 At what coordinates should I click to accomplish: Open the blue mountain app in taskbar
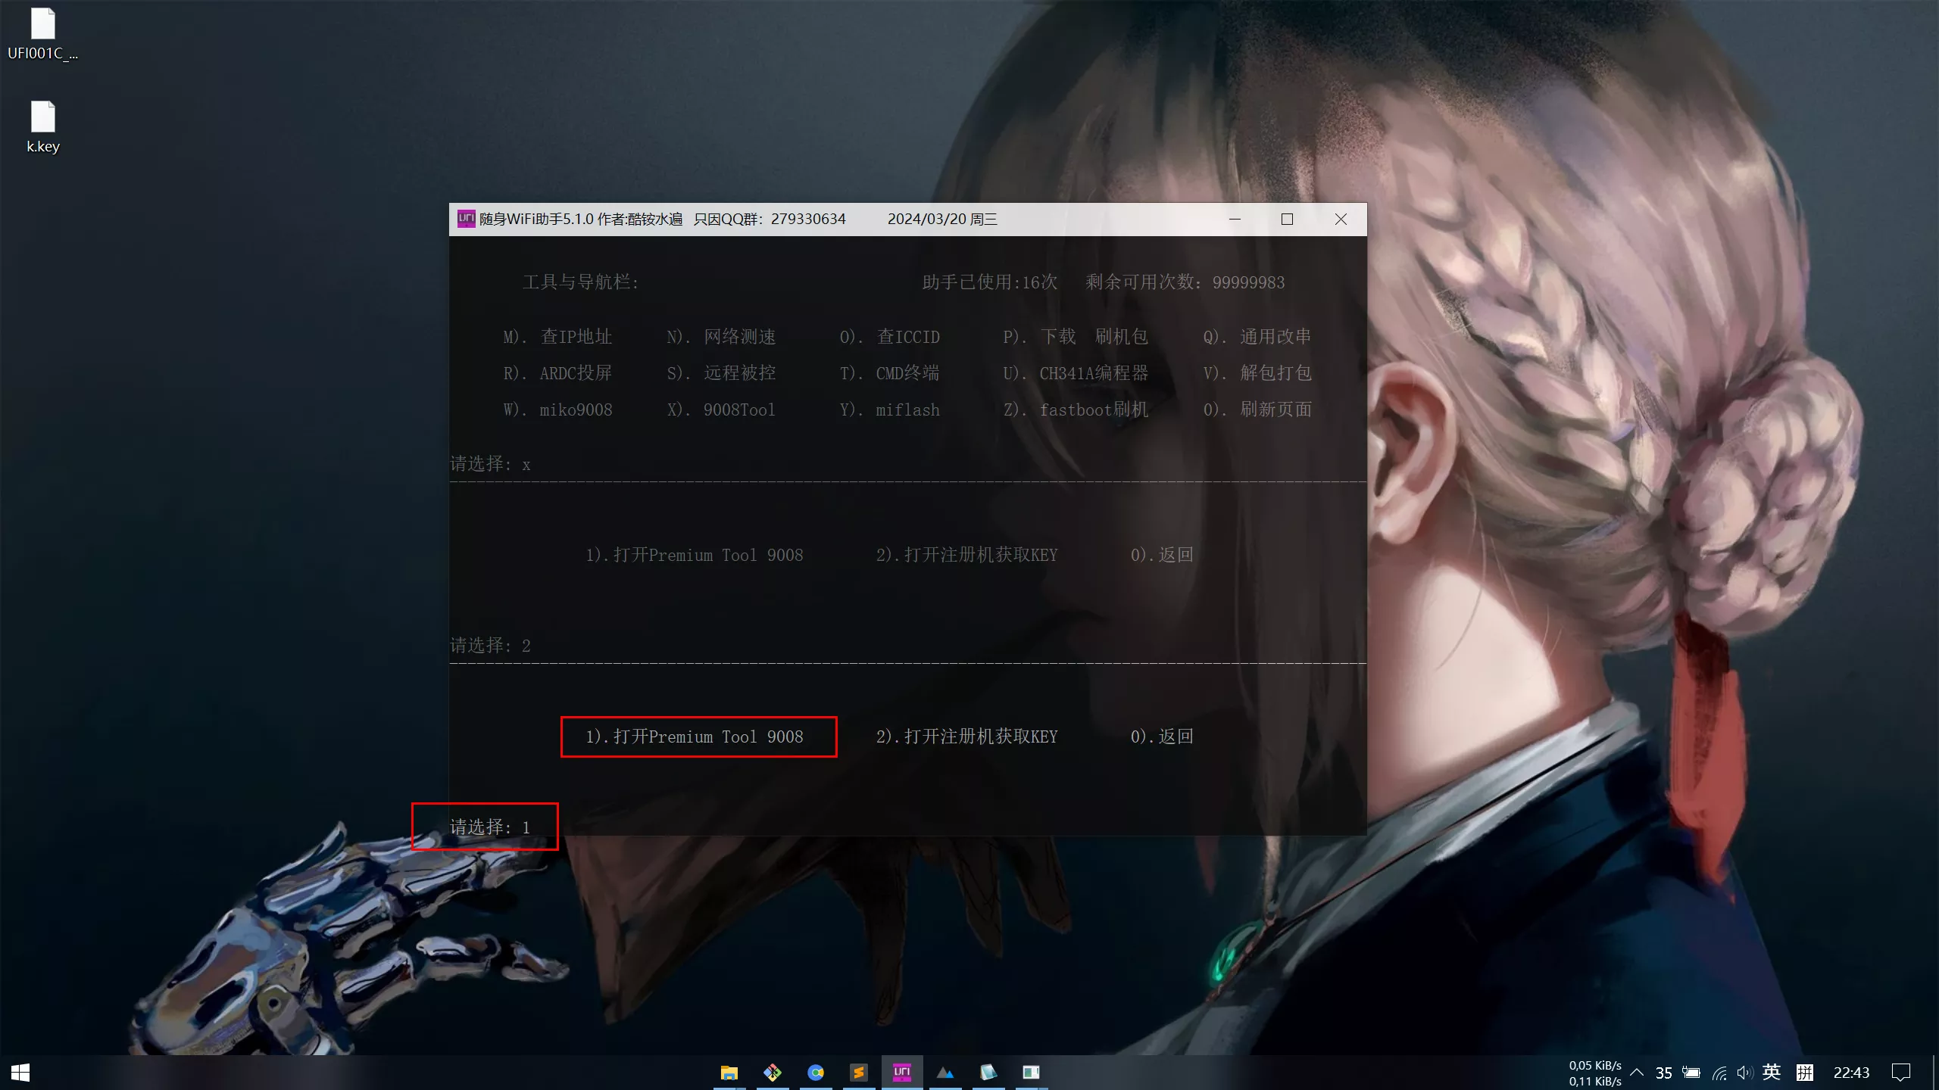(x=945, y=1073)
